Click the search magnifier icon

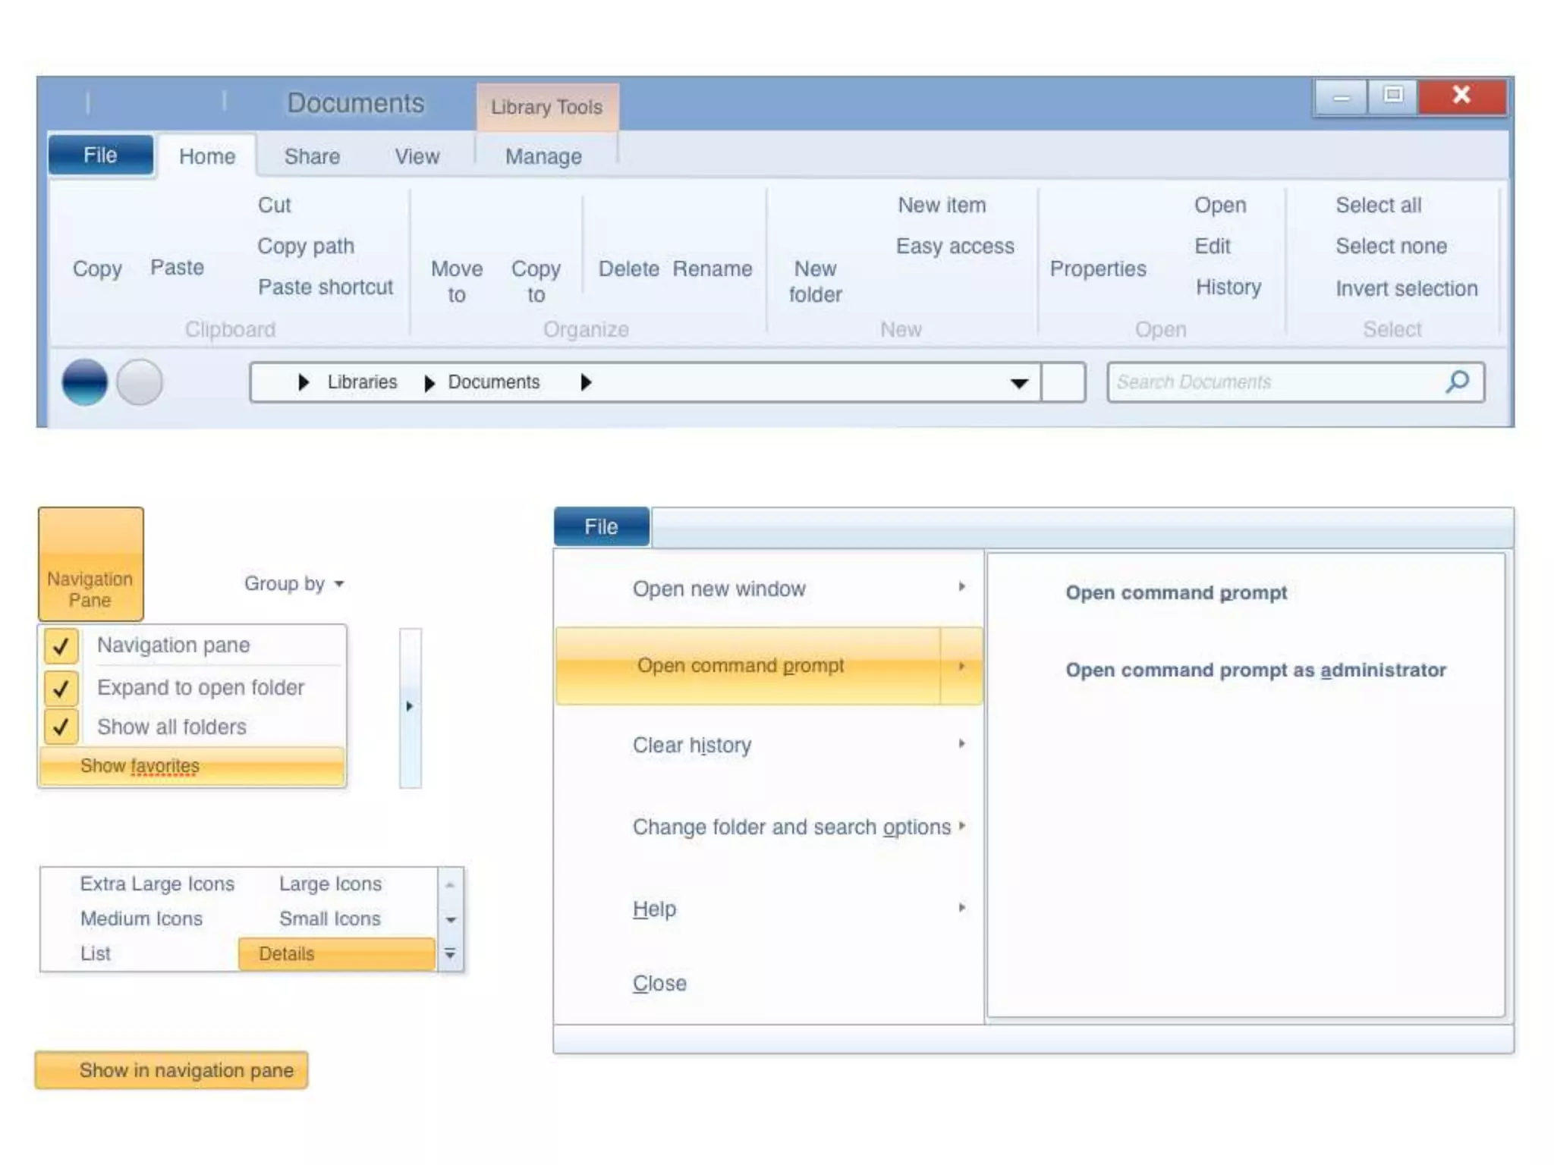pos(1457,382)
